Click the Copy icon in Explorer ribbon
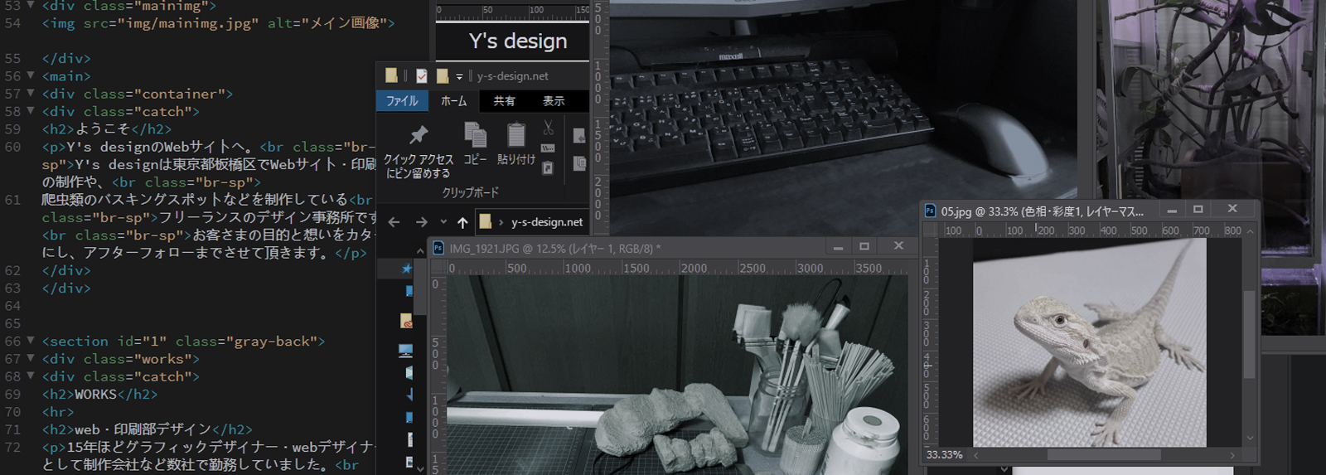The height and width of the screenshot is (475, 1326). pos(475,135)
